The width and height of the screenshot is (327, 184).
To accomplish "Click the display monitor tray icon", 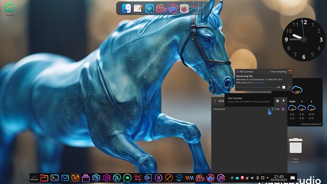I will click(x=263, y=178).
